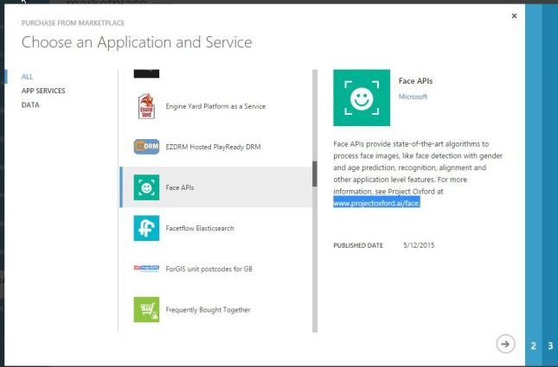The image size is (558, 367).
Task: Click the EZDRM logo icon
Action: click(146, 147)
